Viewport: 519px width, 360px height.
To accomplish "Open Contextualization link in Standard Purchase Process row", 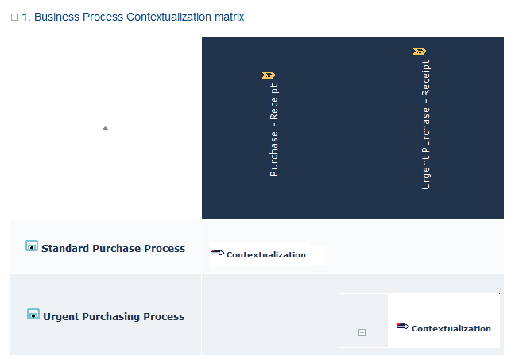I will coord(265,254).
